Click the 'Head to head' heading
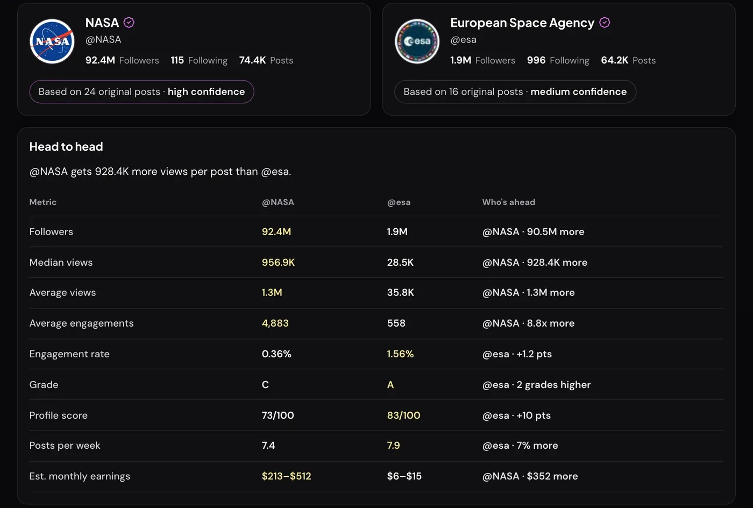Viewport: 753px width, 508px height. [66, 147]
